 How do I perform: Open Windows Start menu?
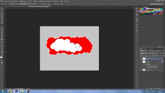[3, 91]
